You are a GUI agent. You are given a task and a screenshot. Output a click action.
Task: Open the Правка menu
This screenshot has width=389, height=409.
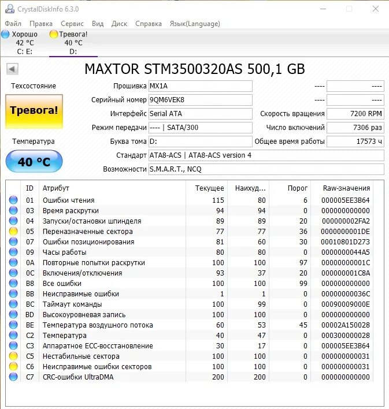point(41,24)
